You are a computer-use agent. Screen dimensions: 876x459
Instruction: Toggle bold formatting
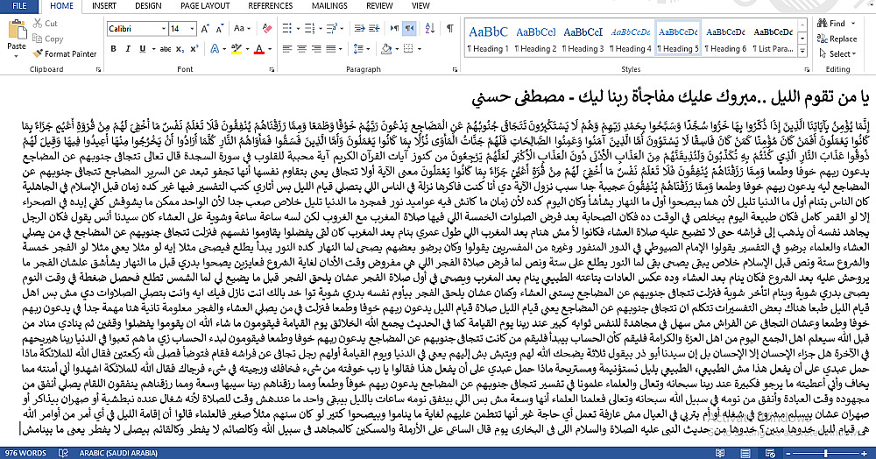113,49
